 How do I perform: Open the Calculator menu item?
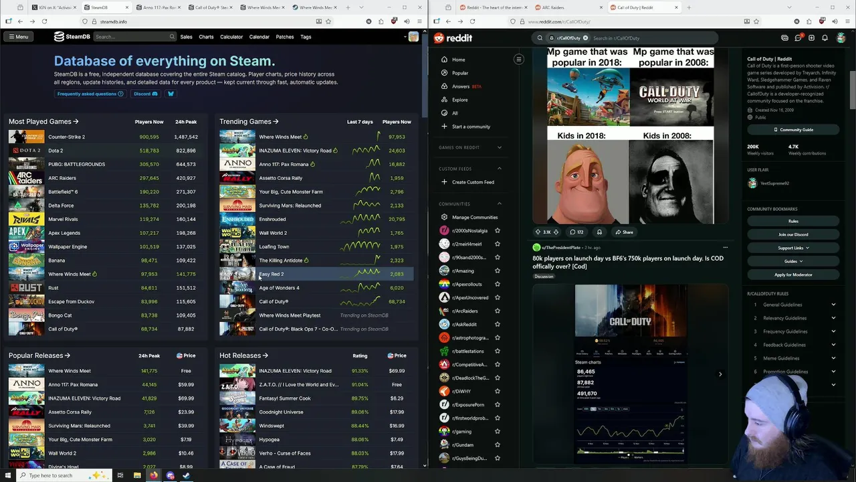pyautogui.click(x=231, y=37)
